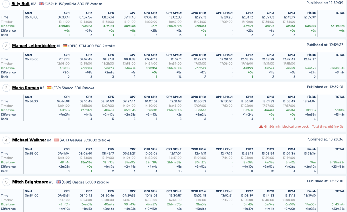Click "HUSQVARNA 300 FE 2stroke" bike text
The height and width of the screenshot is (212, 347).
[78, 4]
